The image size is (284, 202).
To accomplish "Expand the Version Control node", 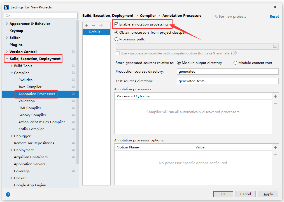I will (x=7, y=52).
